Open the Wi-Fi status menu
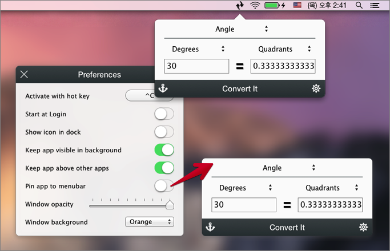 [x=255, y=5]
